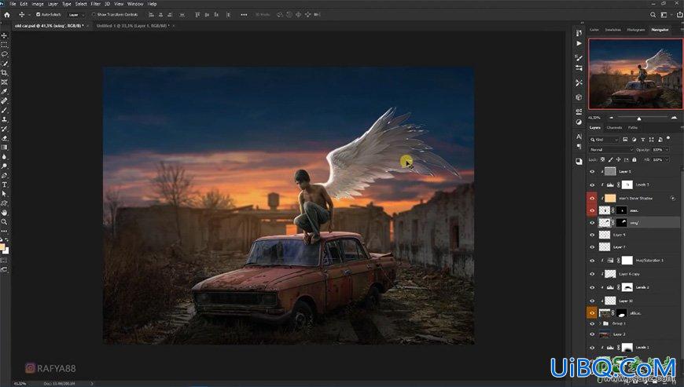Select the Zoom tool
This screenshot has width=684, height=387.
click(x=5, y=222)
